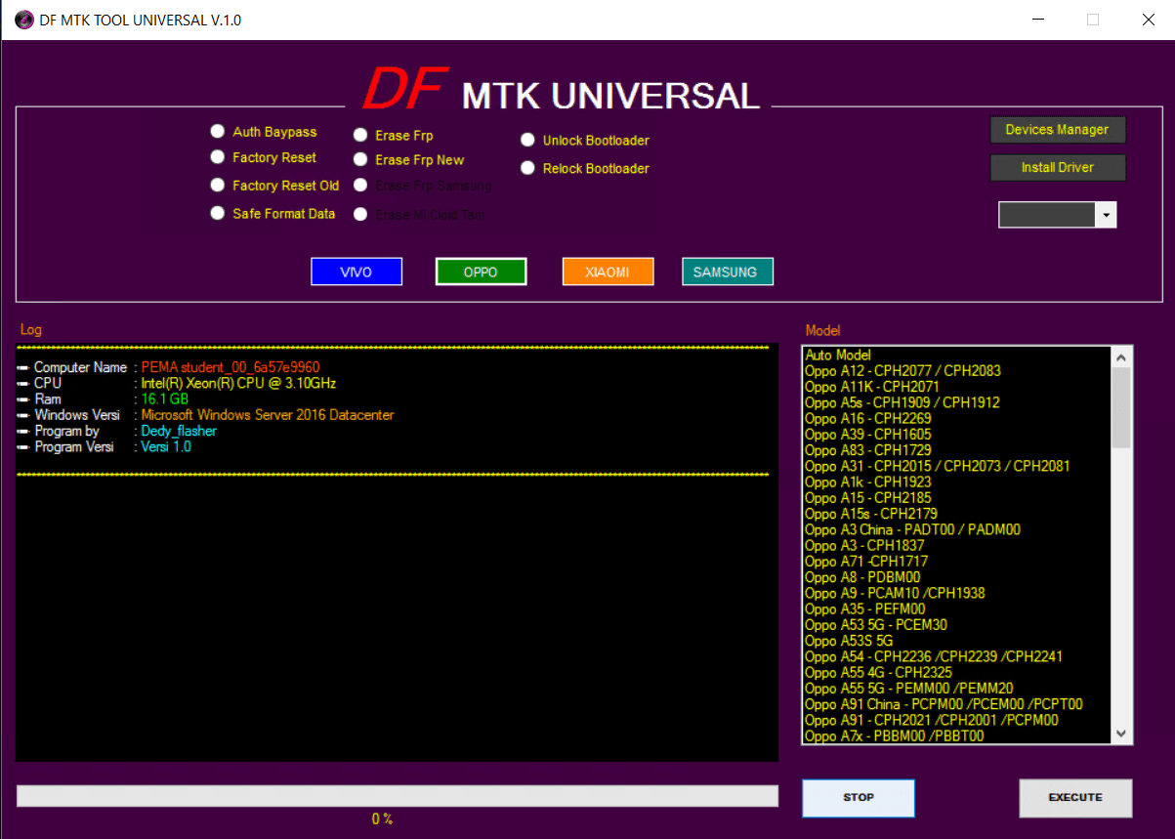Choose Oppo A12 - CPH2077 / CPH2083 model
The width and height of the screenshot is (1175, 839).
(x=900, y=370)
